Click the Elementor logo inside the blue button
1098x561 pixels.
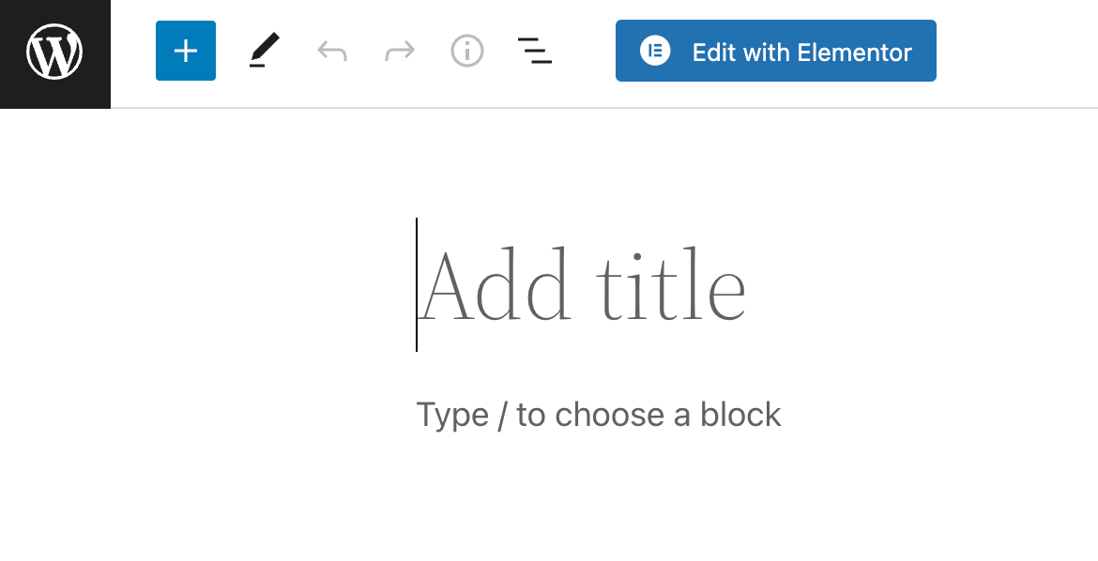(x=655, y=51)
